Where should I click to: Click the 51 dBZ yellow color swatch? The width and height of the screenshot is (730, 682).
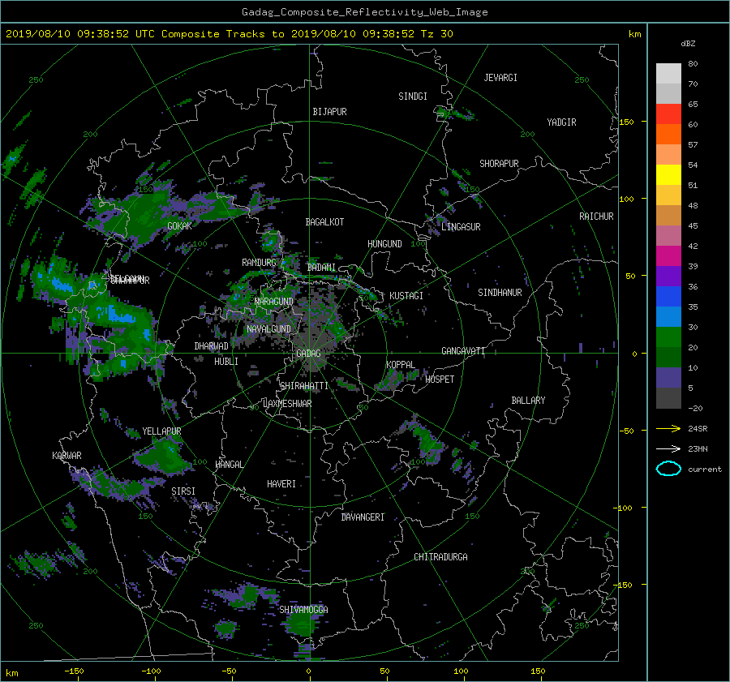(x=668, y=174)
